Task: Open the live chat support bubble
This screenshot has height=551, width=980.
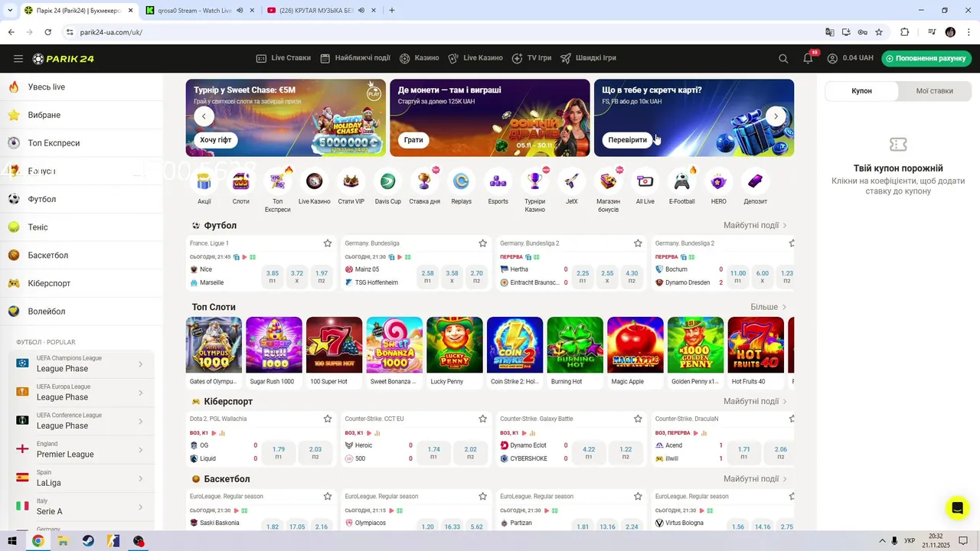Action: coord(957,508)
